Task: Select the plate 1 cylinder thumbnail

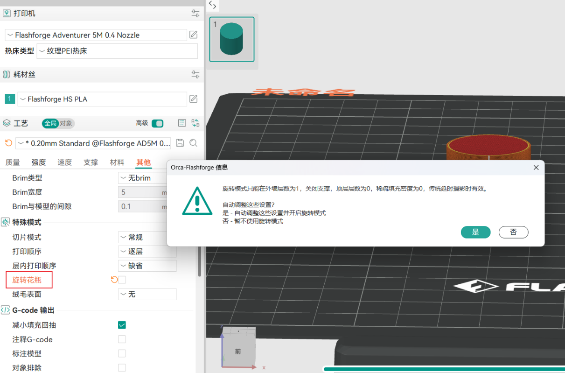Action: click(x=231, y=39)
